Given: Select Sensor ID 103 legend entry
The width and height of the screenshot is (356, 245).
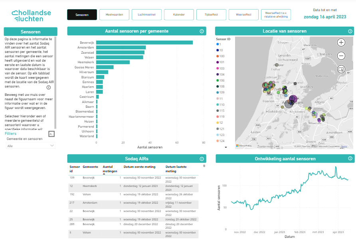Looking at the screenshot, I should click(220, 68).
